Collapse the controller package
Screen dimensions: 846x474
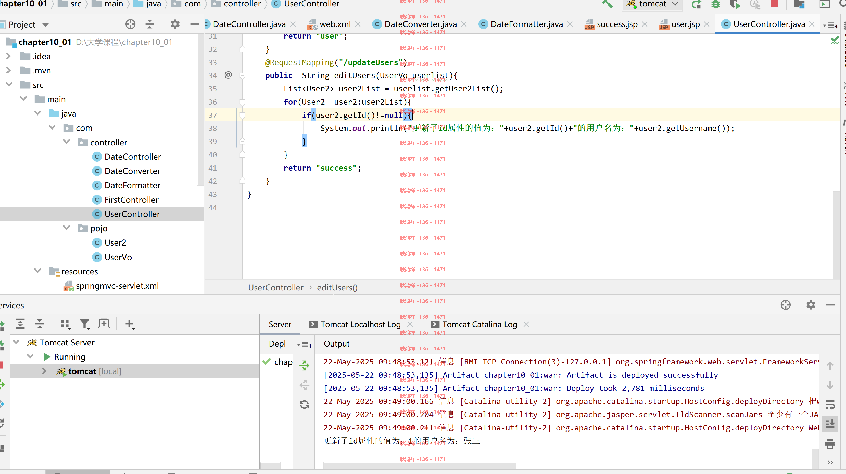coord(67,142)
